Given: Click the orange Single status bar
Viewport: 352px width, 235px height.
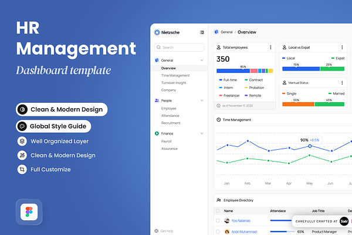Looking at the screenshot, I should pyautogui.click(x=298, y=104).
